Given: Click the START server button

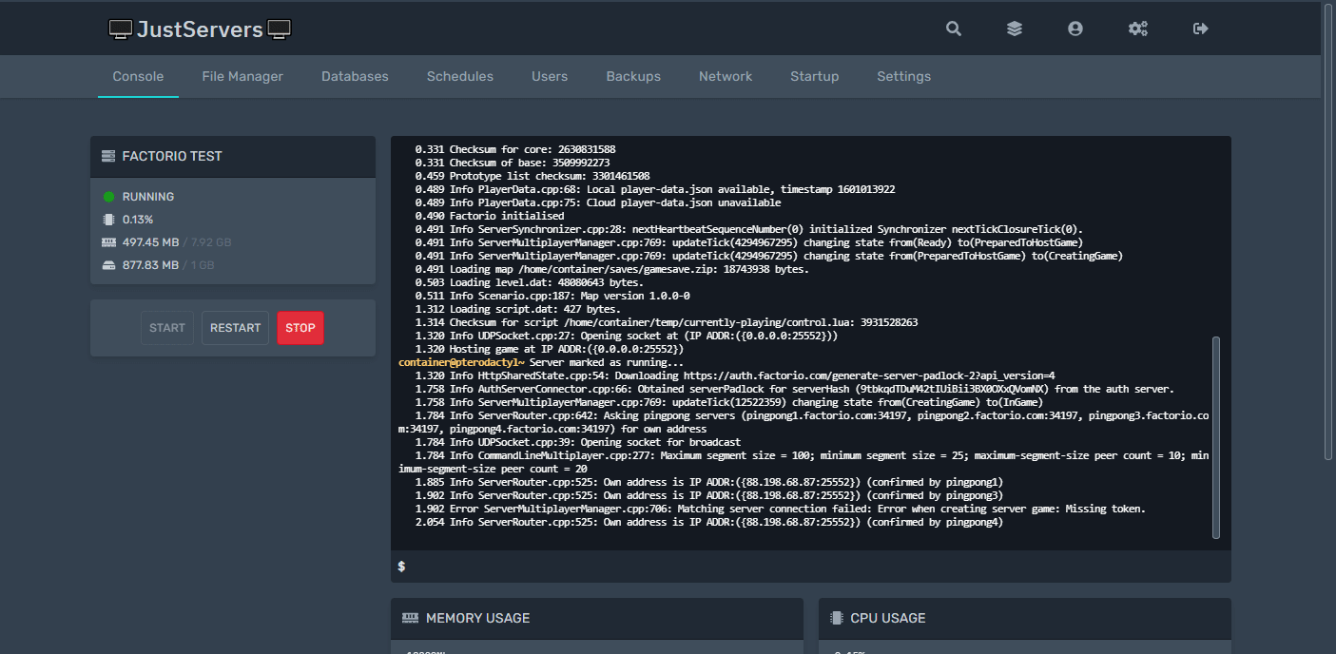Looking at the screenshot, I should point(167,328).
